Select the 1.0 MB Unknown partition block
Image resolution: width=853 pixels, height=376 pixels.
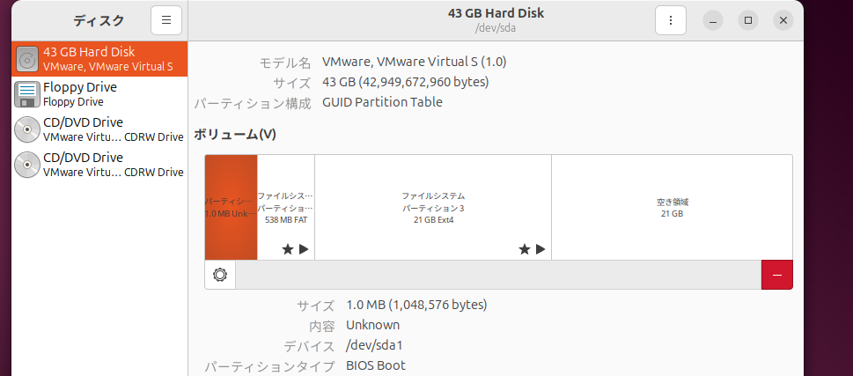(231, 207)
